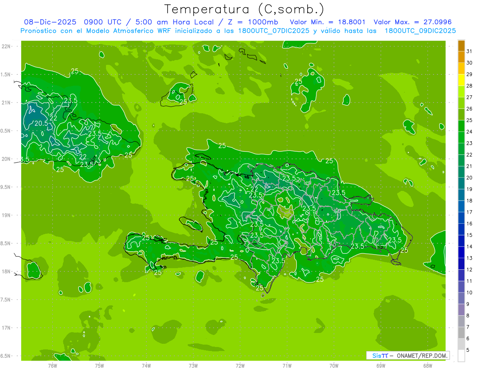Click the 'Valor Min. = 18.8001' value
Screen dimensions: 480x371
click(x=327, y=22)
